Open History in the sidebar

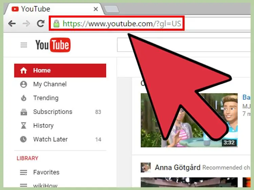60,126
